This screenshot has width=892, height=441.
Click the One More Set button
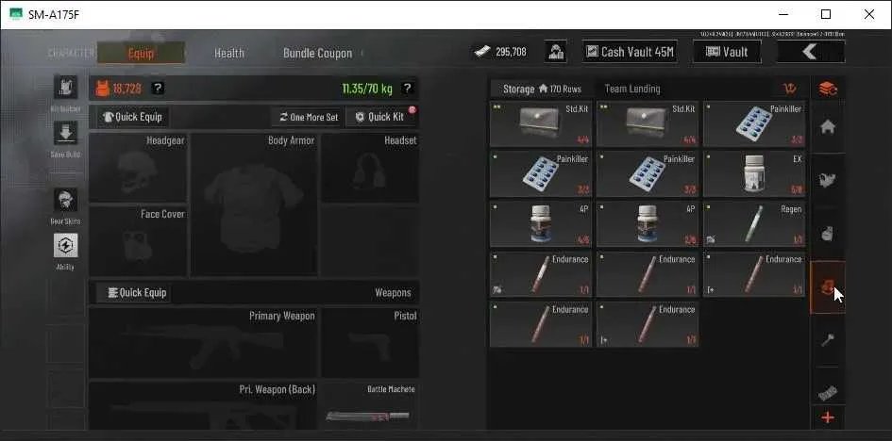point(309,117)
